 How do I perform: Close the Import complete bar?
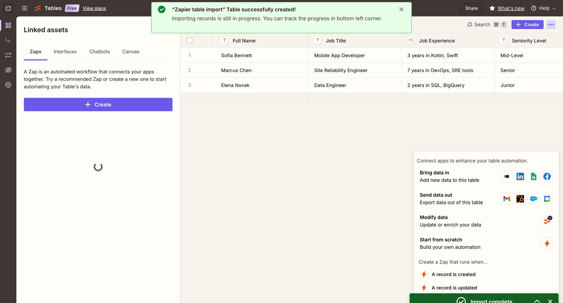pos(550,301)
